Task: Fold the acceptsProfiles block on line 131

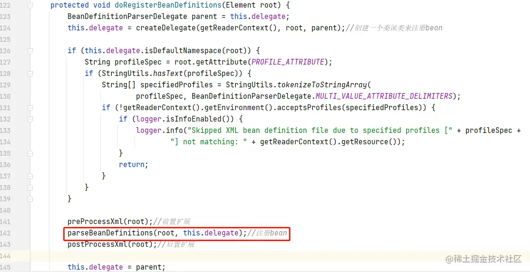Action: pyautogui.click(x=30, y=108)
